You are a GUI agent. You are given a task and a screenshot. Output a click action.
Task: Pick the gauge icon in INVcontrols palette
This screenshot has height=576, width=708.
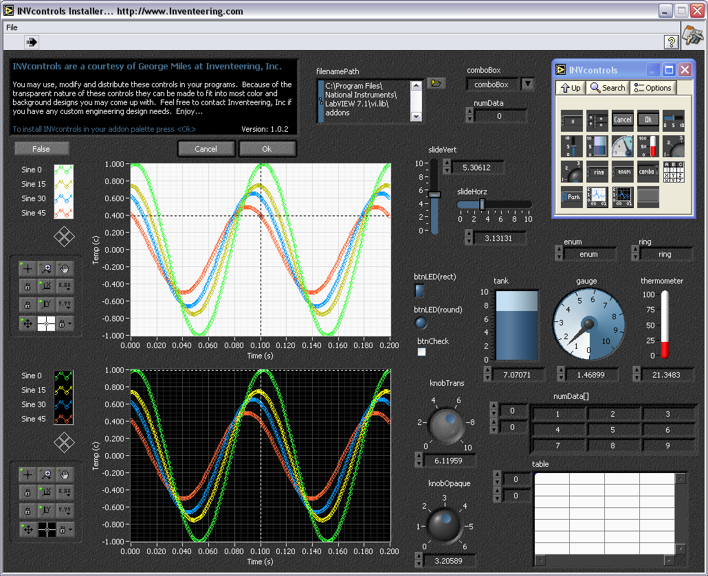623,146
